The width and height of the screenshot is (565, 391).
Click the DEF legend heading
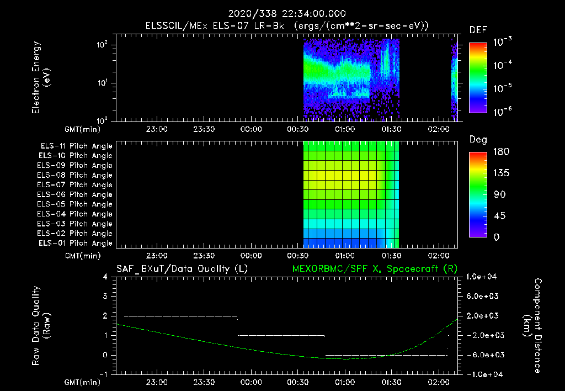click(478, 30)
